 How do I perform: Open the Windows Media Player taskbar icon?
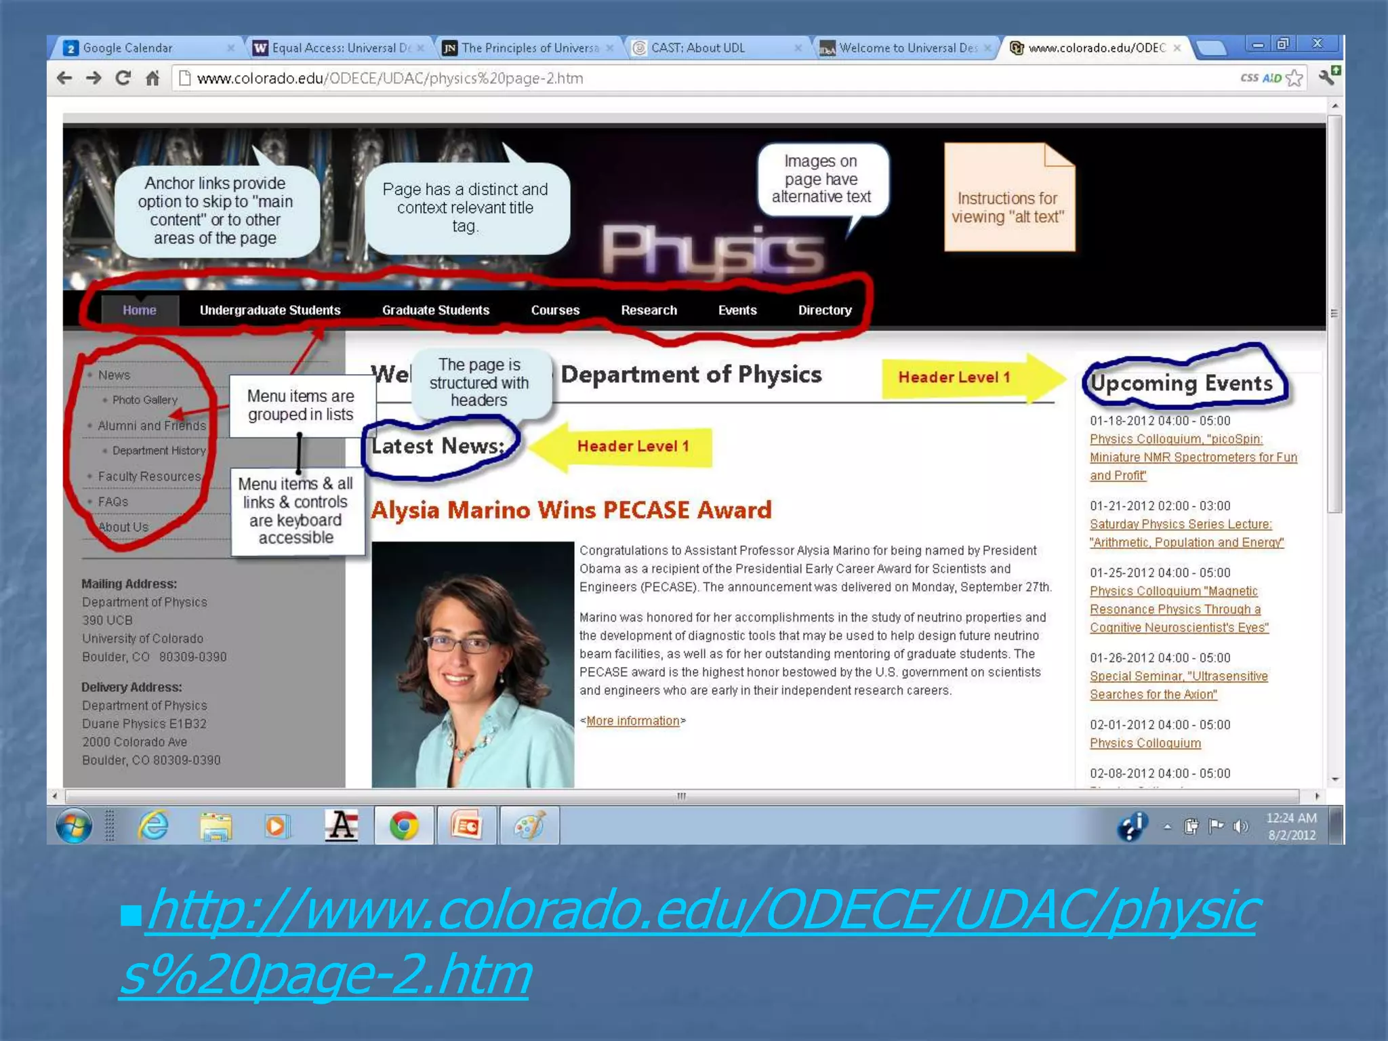277,825
